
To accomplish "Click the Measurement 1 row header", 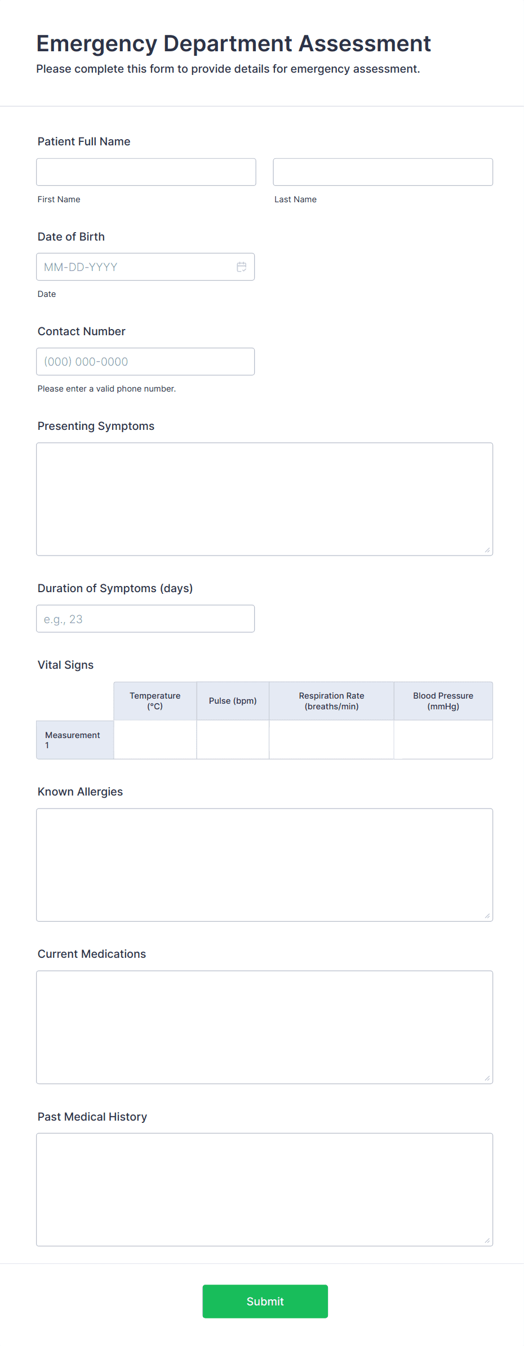I will click(74, 739).
